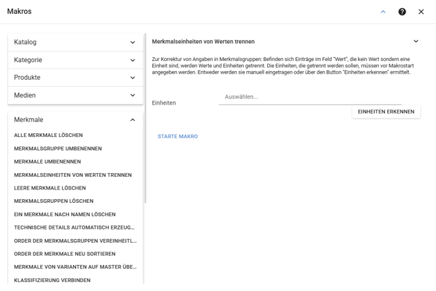Select Merkmalsgruppe umbenennen macro
This screenshot has height=291, width=436.
coord(58,148)
